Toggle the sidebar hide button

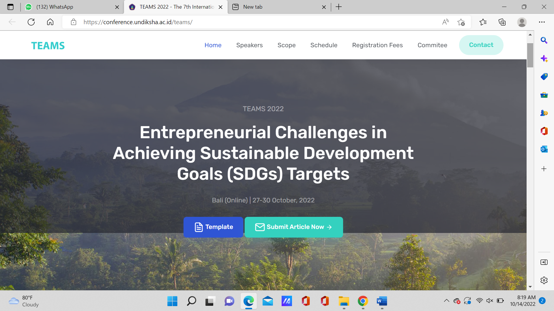[544, 262]
